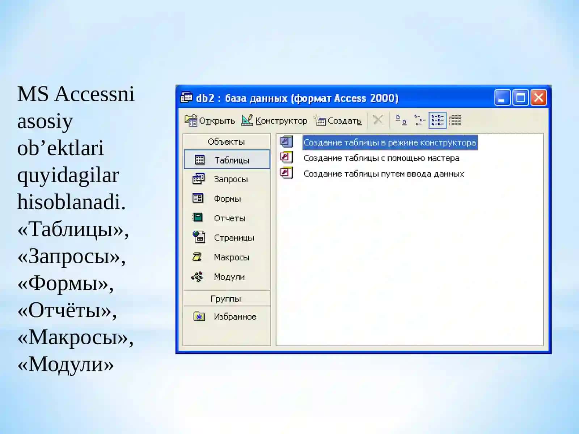Click the Создать (New) toolbar button
The width and height of the screenshot is (579, 434).
pos(338,120)
